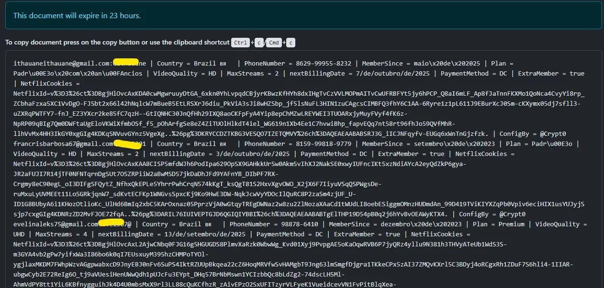Click 'nextBillingDate = 7/de/outubro/de/2025' text
Viewport: 604px width, 288px height.
358,74
